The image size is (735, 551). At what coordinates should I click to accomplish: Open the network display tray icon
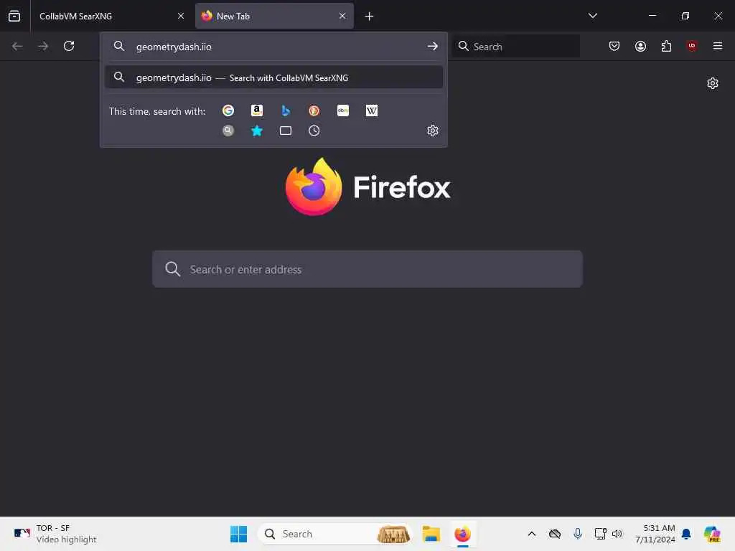tap(600, 534)
